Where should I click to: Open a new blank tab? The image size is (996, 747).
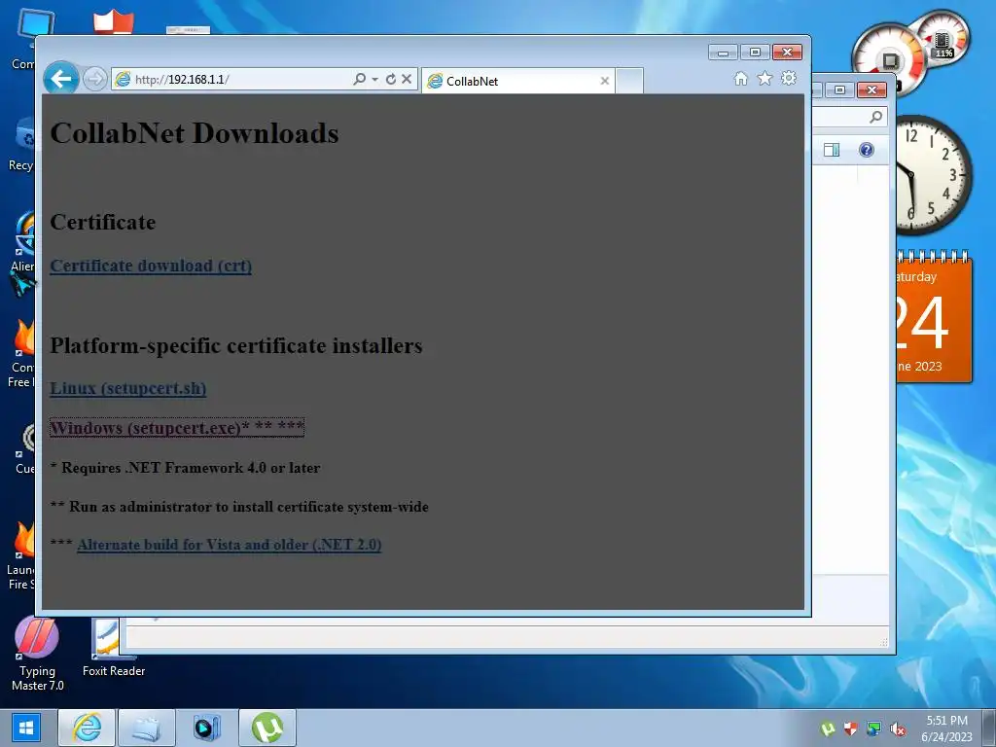(629, 82)
